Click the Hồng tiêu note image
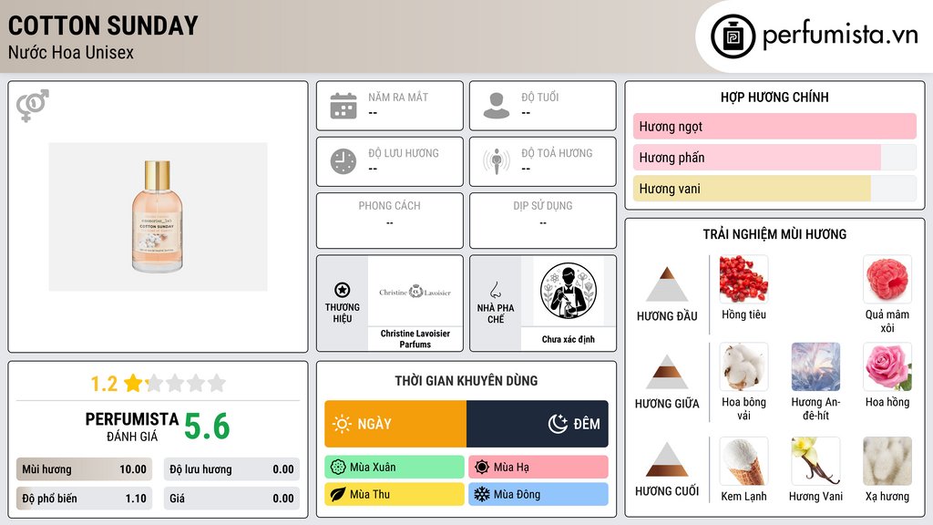This screenshot has height=525, width=933. point(743,279)
